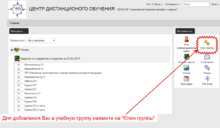Click the Главная breadcrumb link

pos(15,23)
